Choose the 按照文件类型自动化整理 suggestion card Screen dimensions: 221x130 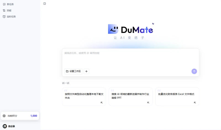click(x=84, y=97)
